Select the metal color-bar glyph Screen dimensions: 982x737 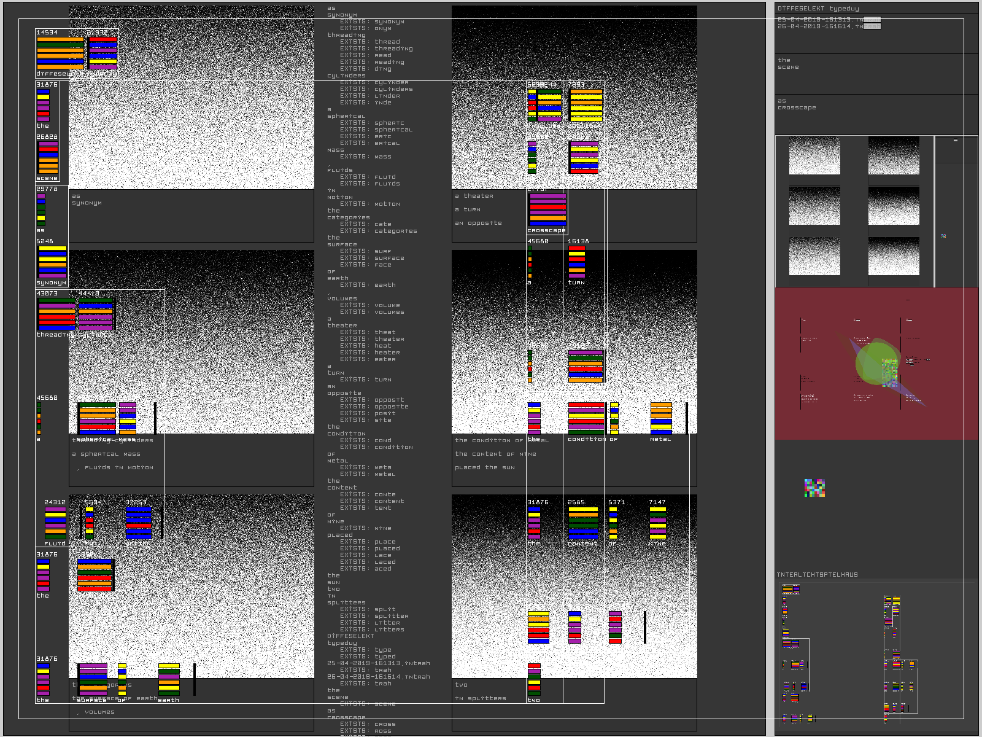pyautogui.click(x=661, y=419)
